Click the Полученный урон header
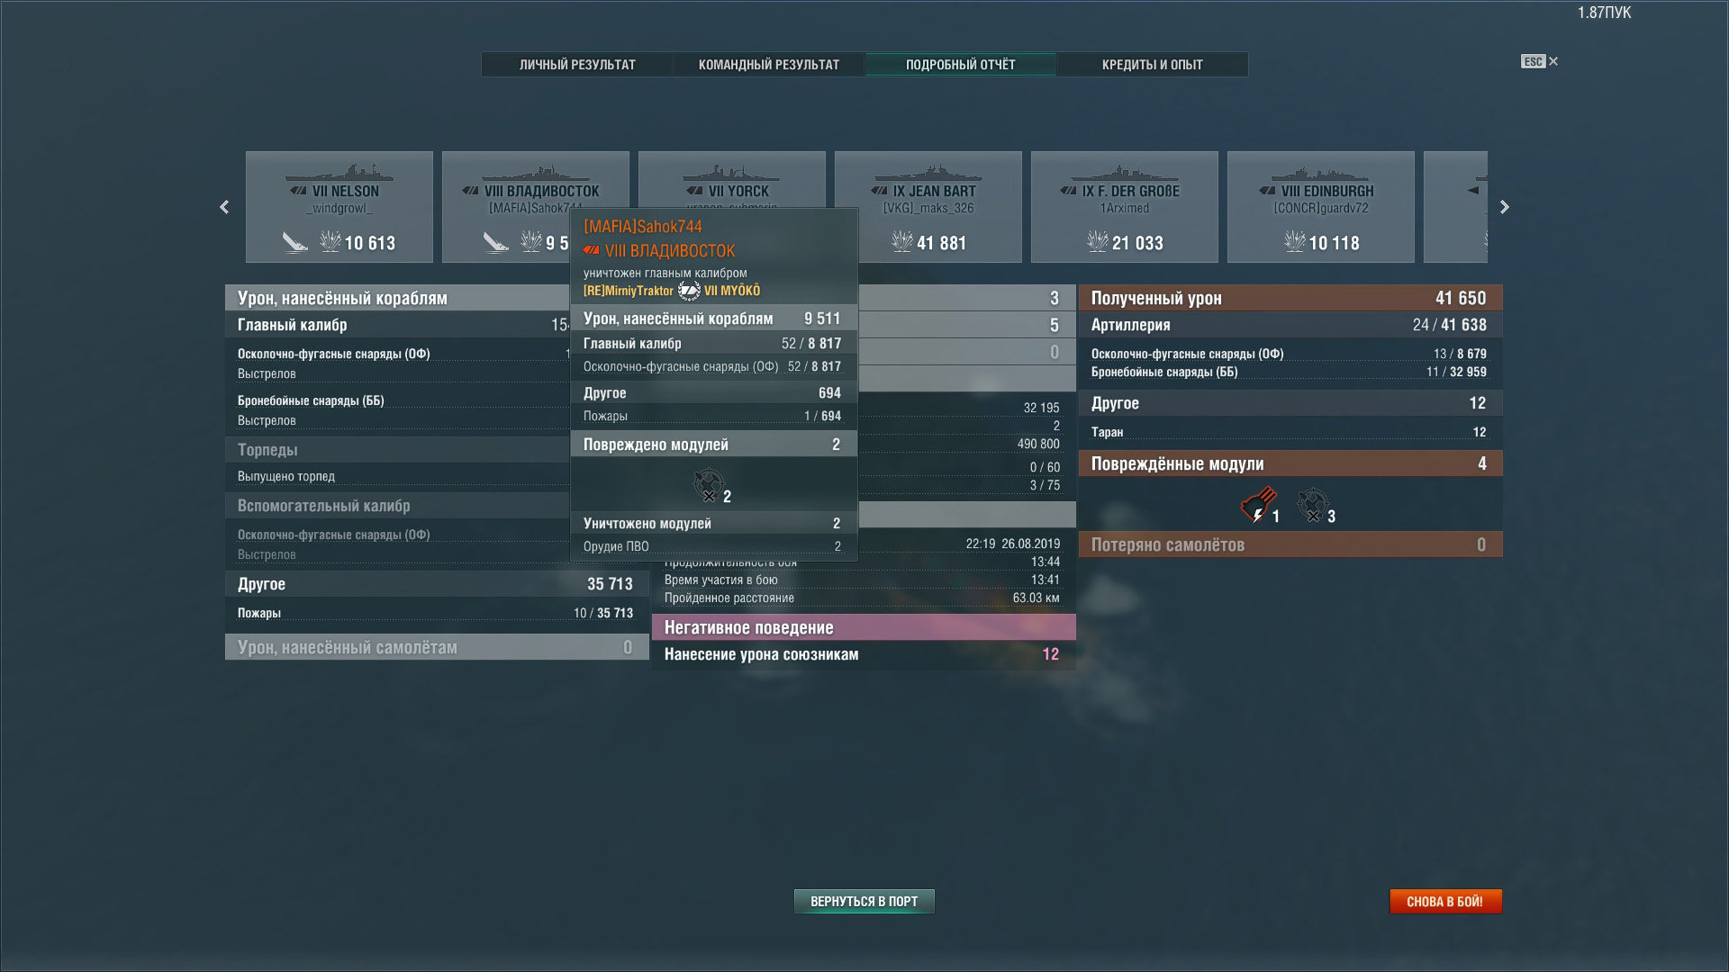 pos(1290,298)
